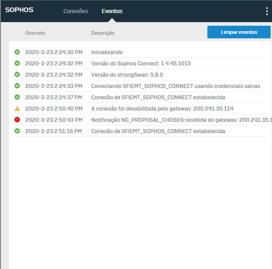Click green check icon for Conectando event

(x=17, y=86)
